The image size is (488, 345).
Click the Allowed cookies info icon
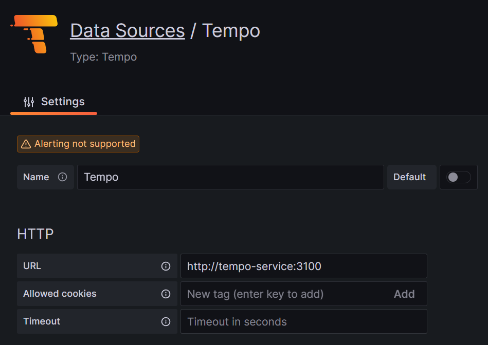click(x=166, y=294)
